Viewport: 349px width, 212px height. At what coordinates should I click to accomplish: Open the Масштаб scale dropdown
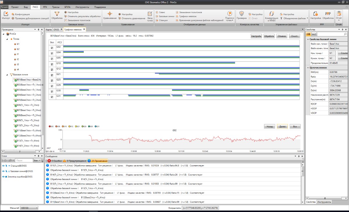(37, 208)
